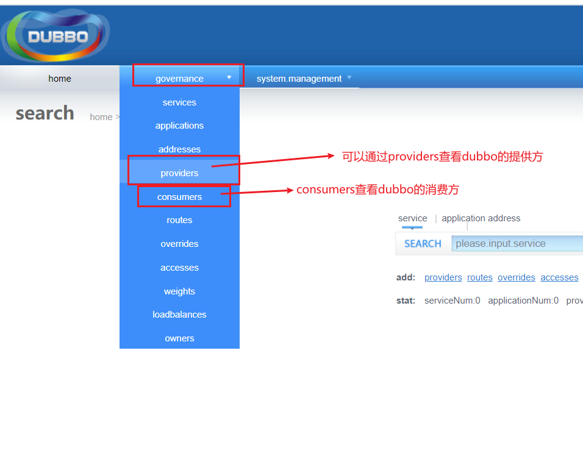Select accesses in governance menu
The width and height of the screenshot is (583, 470).
179,268
